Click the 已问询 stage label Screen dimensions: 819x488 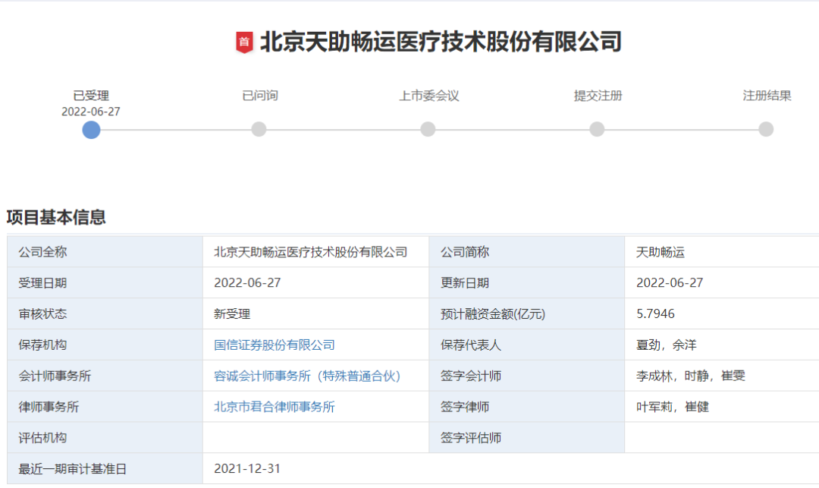coord(260,96)
